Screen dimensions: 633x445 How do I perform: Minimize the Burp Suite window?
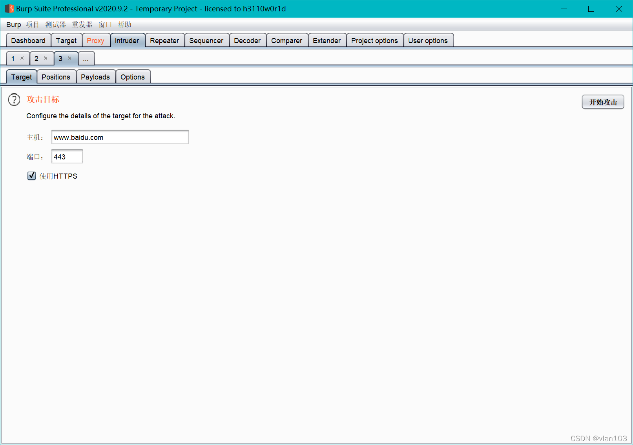[x=564, y=9]
